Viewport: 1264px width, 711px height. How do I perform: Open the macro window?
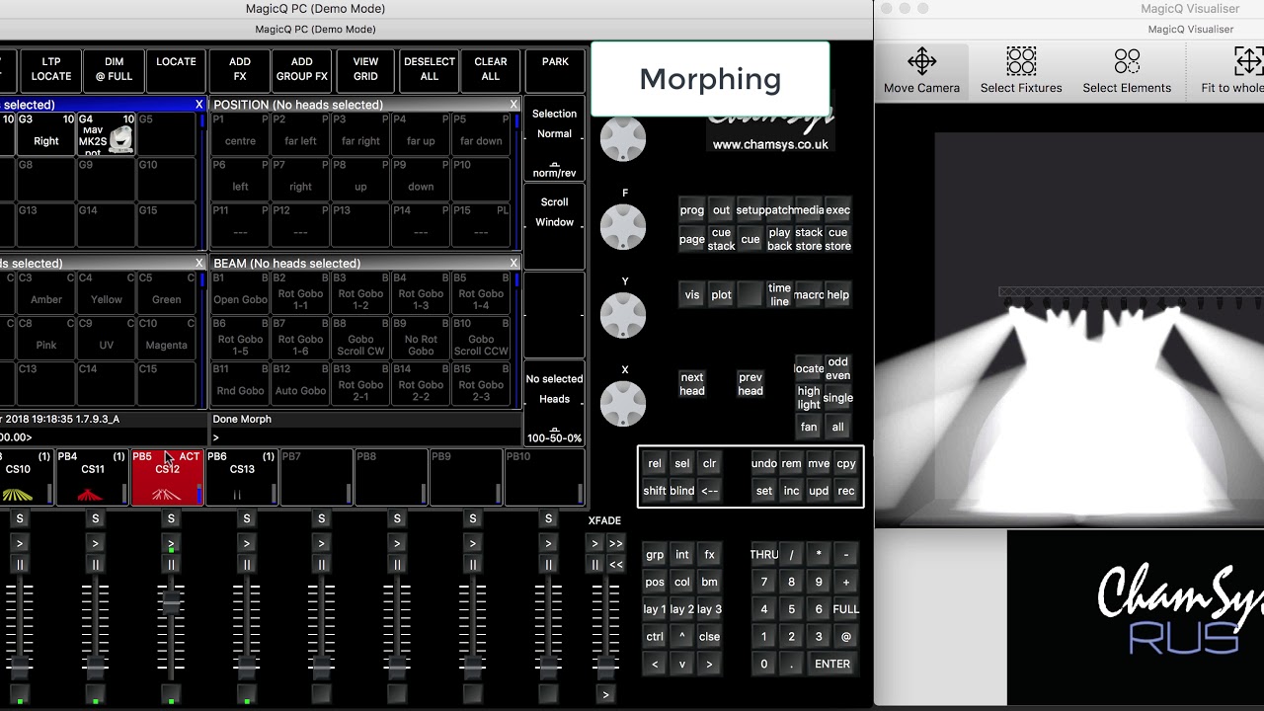coord(809,295)
